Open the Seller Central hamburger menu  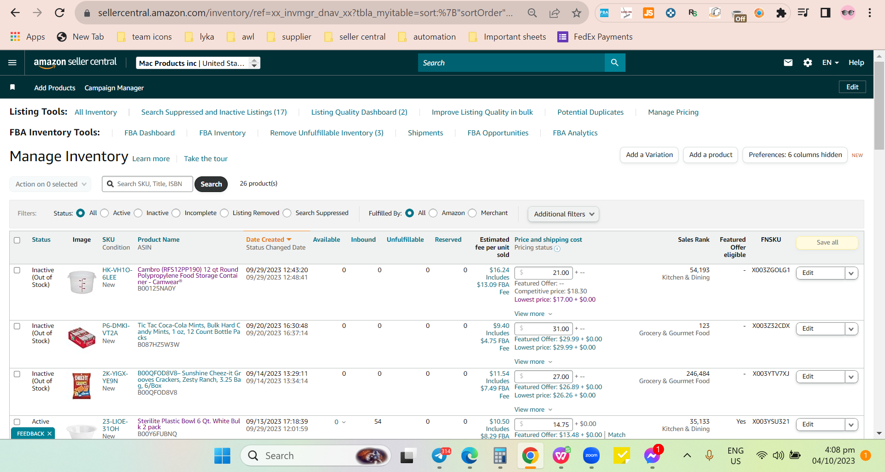coord(12,63)
